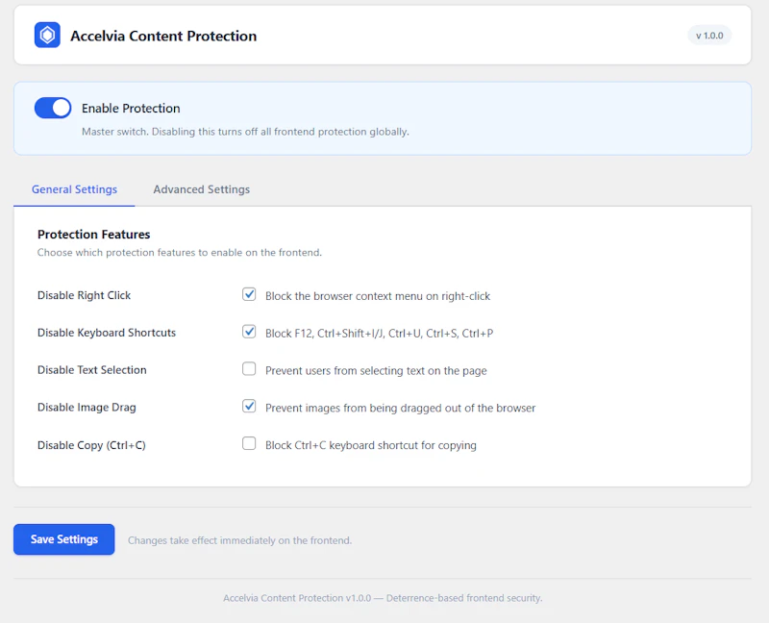769x623 pixels.
Task: Click the Disable Right Click label
Action: click(x=84, y=296)
